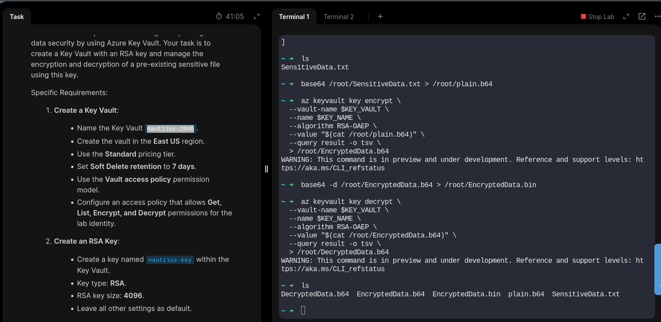This screenshot has width=661, height=322.
Task: Click the 'Create a Key Vault' heading
Action: (x=86, y=110)
